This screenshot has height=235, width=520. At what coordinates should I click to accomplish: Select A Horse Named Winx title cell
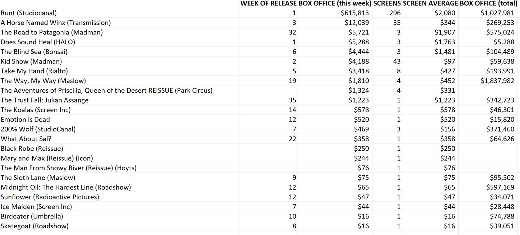tap(56, 23)
